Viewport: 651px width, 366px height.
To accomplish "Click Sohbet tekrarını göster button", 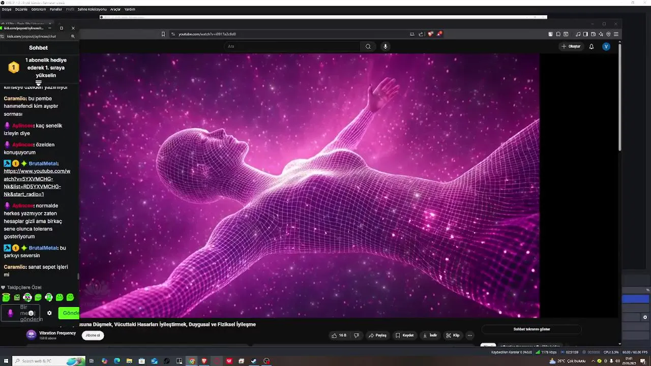I will click(x=531, y=329).
